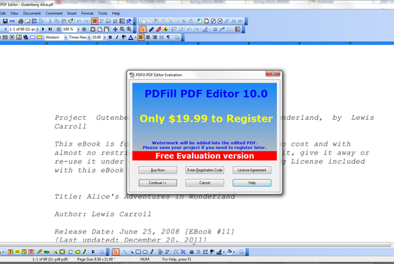Open the Document menu
Image resolution: width=394 pixels, height=264 pixels.
32,14
